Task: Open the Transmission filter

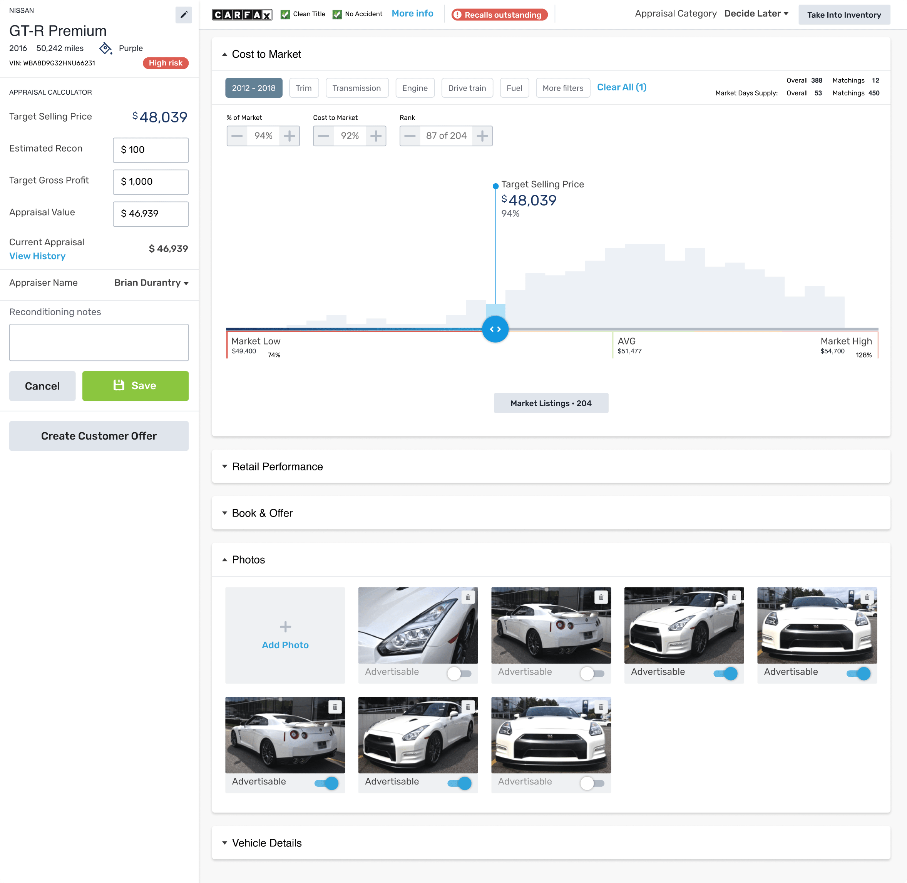Action: pyautogui.click(x=356, y=88)
